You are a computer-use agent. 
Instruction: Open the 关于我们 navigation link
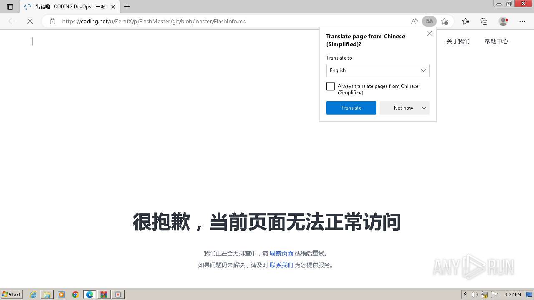tap(458, 41)
